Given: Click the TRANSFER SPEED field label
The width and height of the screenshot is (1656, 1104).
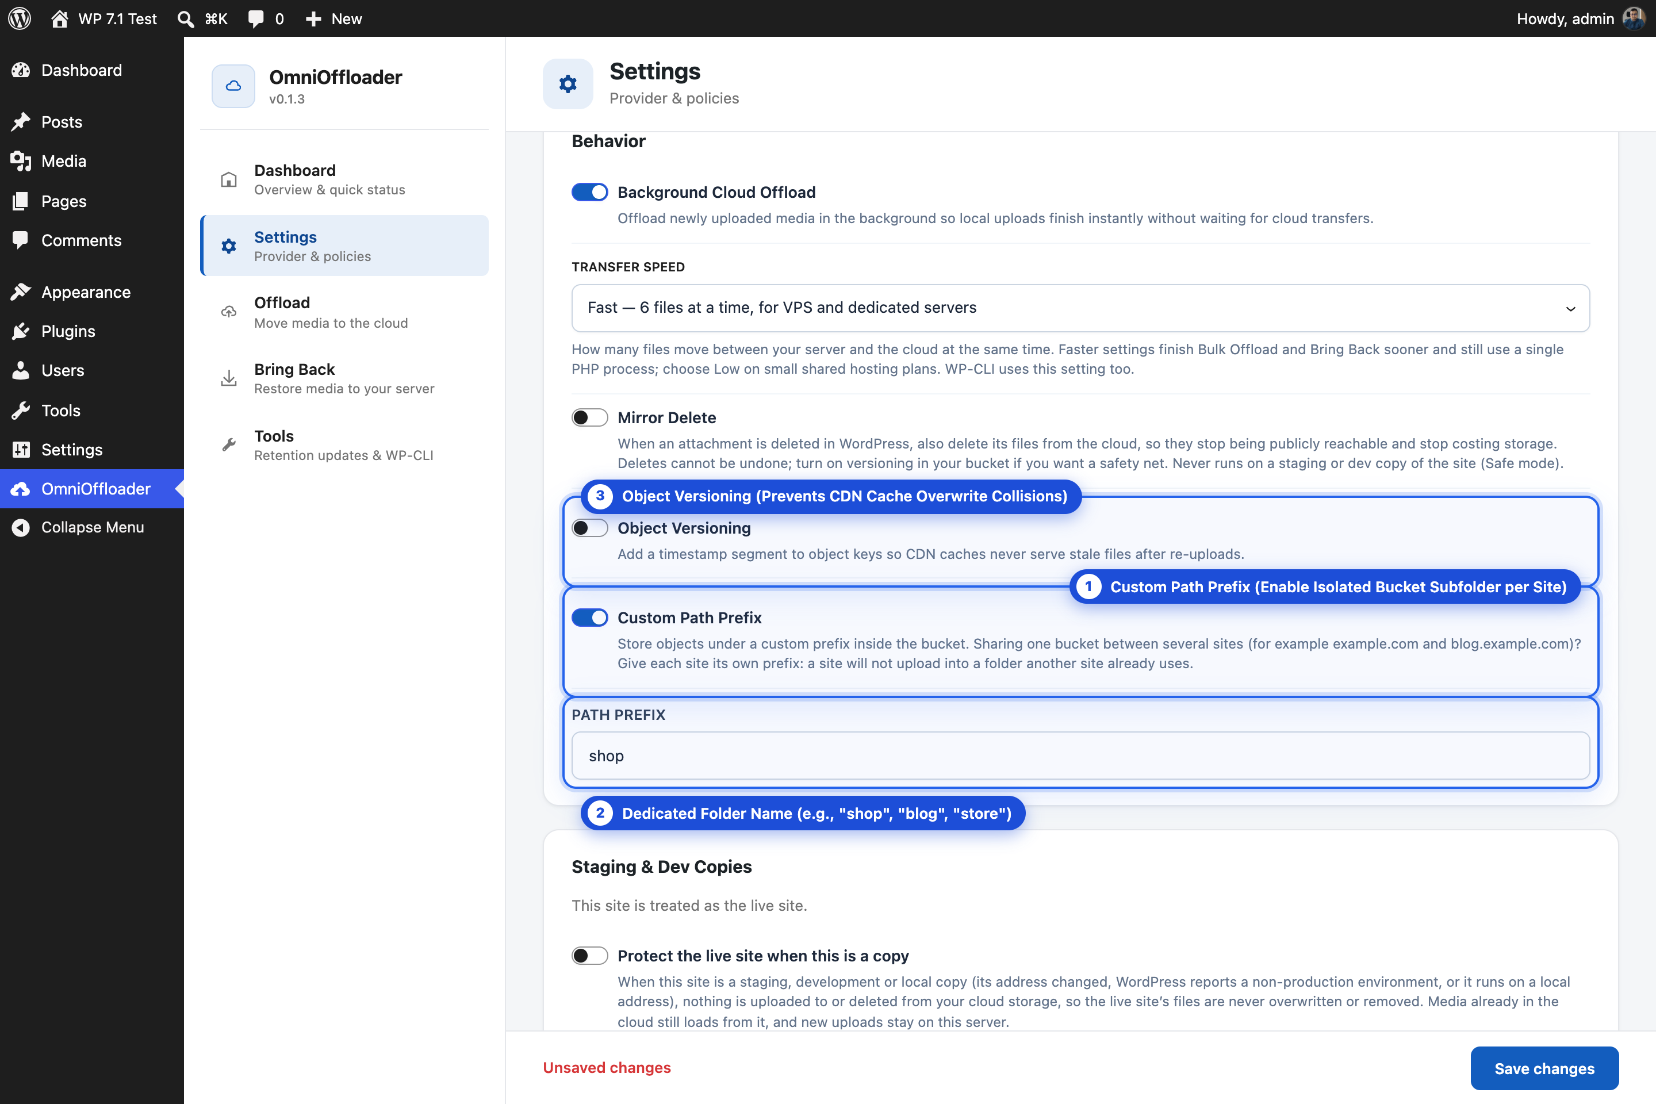Looking at the screenshot, I should pyautogui.click(x=628, y=267).
